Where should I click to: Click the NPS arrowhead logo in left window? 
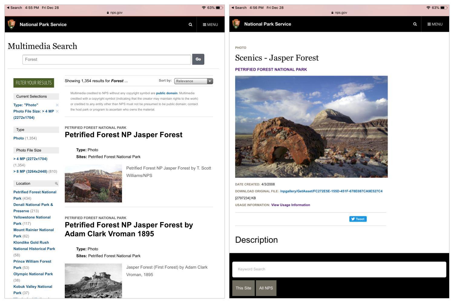[x=12, y=24]
